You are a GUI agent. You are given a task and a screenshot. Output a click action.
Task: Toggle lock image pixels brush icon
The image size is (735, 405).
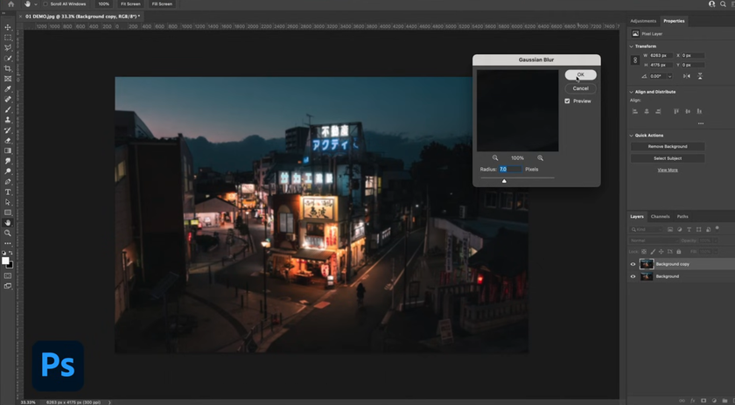[653, 252]
